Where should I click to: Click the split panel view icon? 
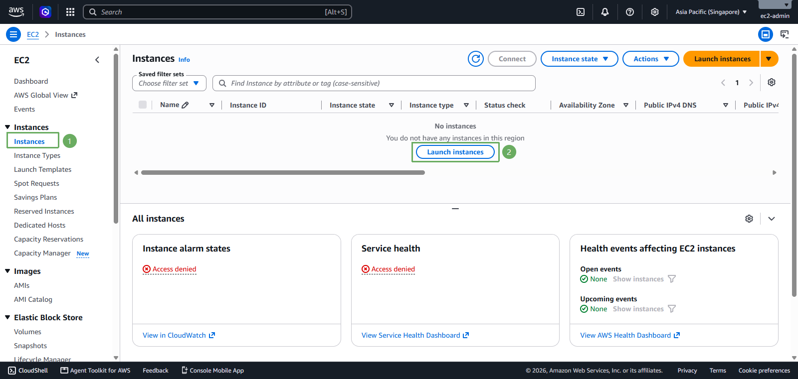766,34
